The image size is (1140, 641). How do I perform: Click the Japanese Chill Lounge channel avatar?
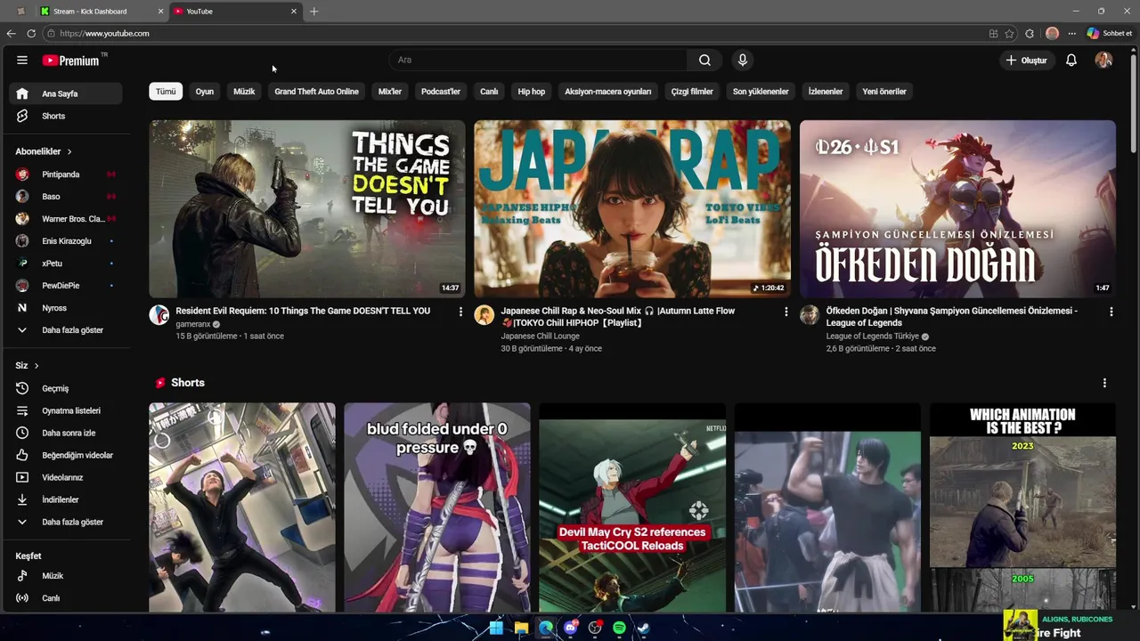point(484,315)
